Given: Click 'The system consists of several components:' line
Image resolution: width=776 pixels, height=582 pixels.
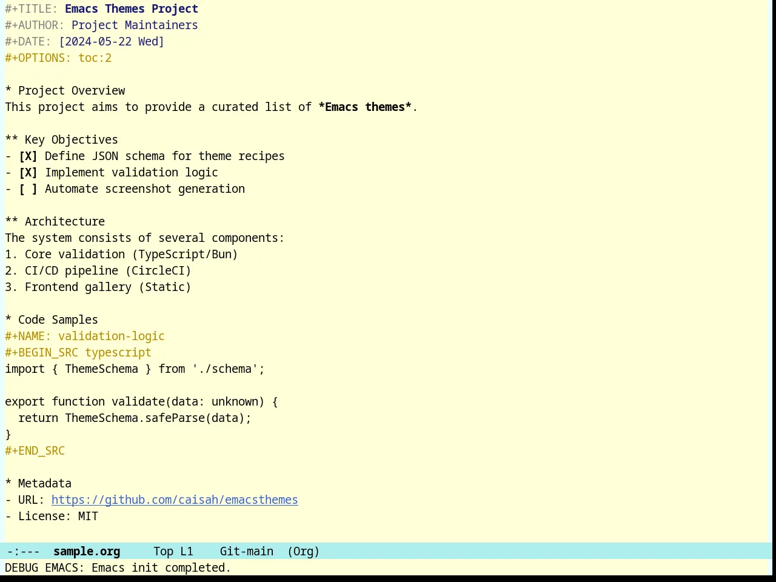Looking at the screenshot, I should click(x=145, y=238).
